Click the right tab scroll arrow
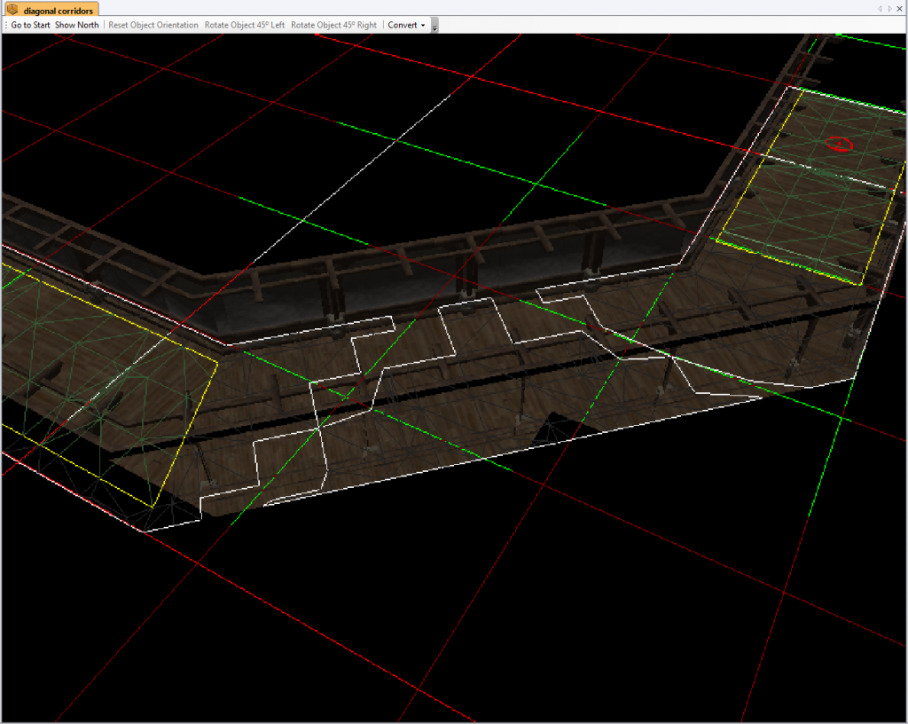Viewport: 908px width, 724px height. 889,8
